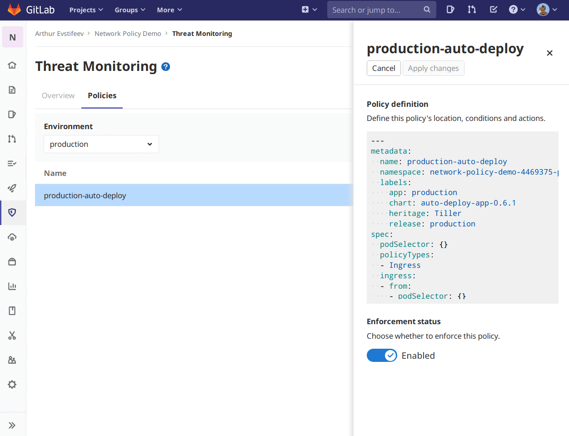Click the Cancel button in the panel
The image size is (569, 436).
click(384, 68)
